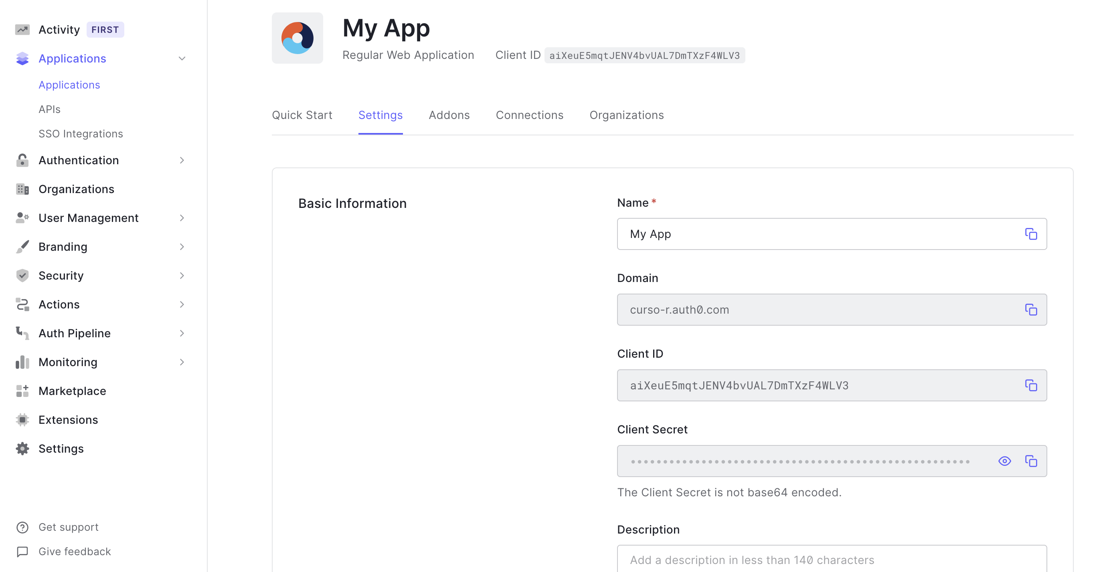Expand the Actions sidebar menu
Viewport: 1097px width, 572px height.
(182, 304)
